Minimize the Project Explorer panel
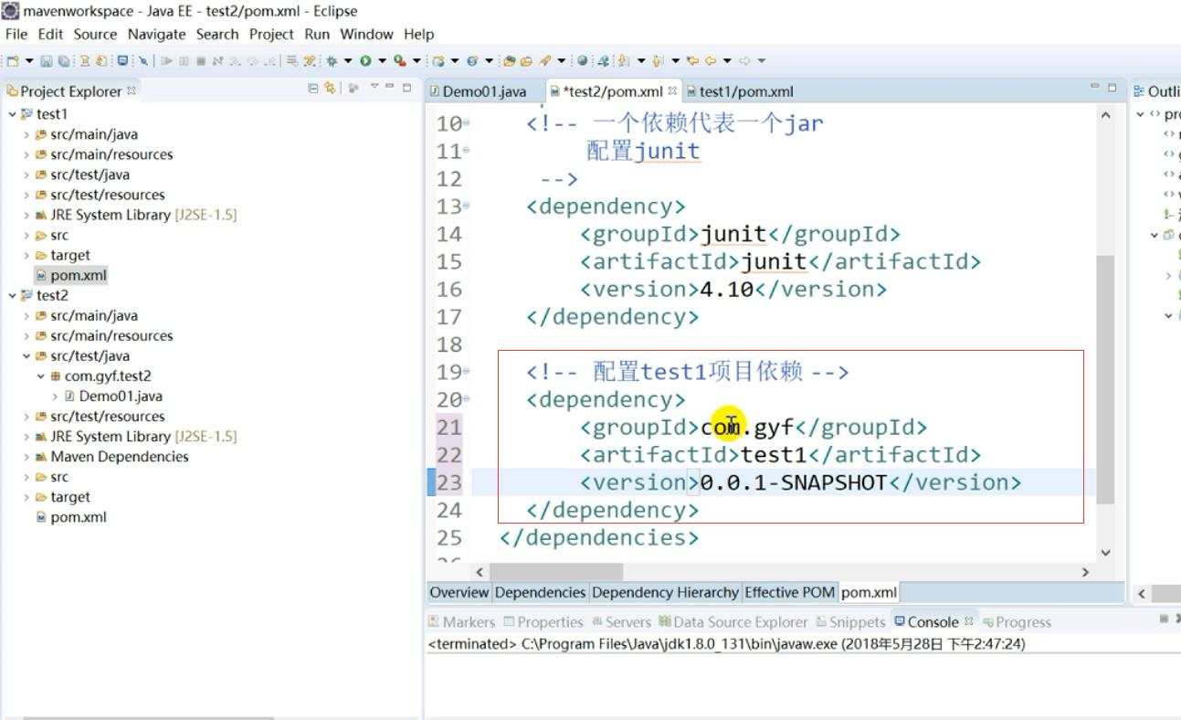This screenshot has width=1181, height=720. pos(390,86)
